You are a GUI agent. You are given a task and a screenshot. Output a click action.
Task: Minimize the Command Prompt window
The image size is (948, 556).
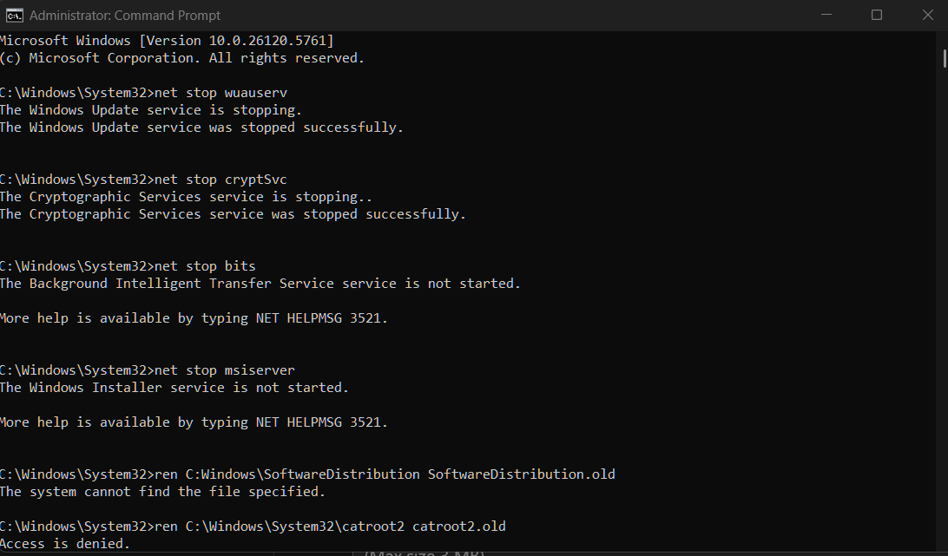click(x=825, y=15)
